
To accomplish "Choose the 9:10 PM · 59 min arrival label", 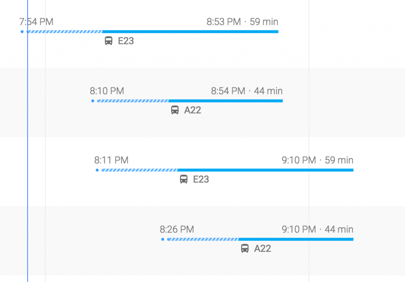I will [318, 160].
